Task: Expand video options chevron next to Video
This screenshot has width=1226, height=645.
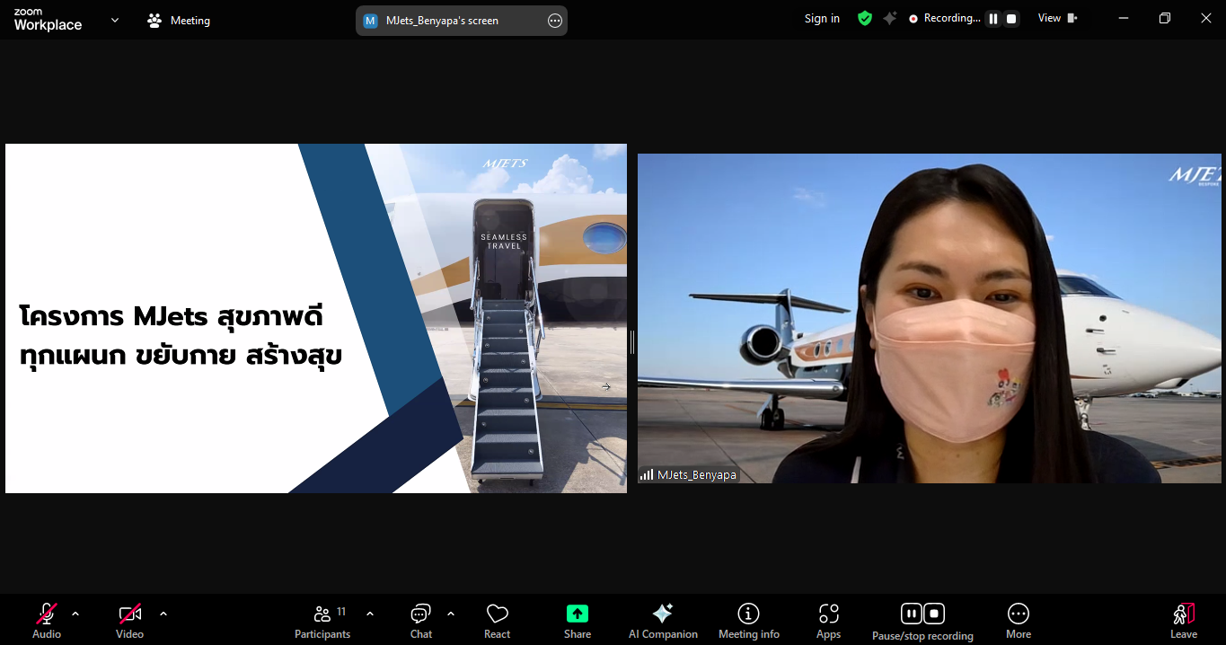Action: pyautogui.click(x=163, y=614)
